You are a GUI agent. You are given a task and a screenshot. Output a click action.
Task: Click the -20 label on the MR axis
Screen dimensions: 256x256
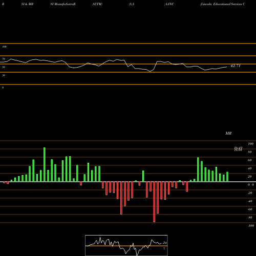point(250,193)
